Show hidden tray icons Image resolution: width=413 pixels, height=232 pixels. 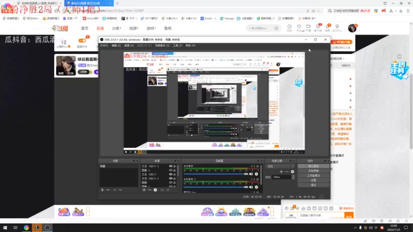point(355,228)
